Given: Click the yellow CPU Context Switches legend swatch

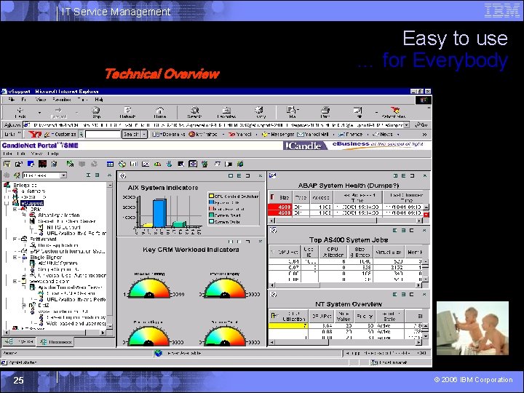Looking at the screenshot, I should point(211,196).
